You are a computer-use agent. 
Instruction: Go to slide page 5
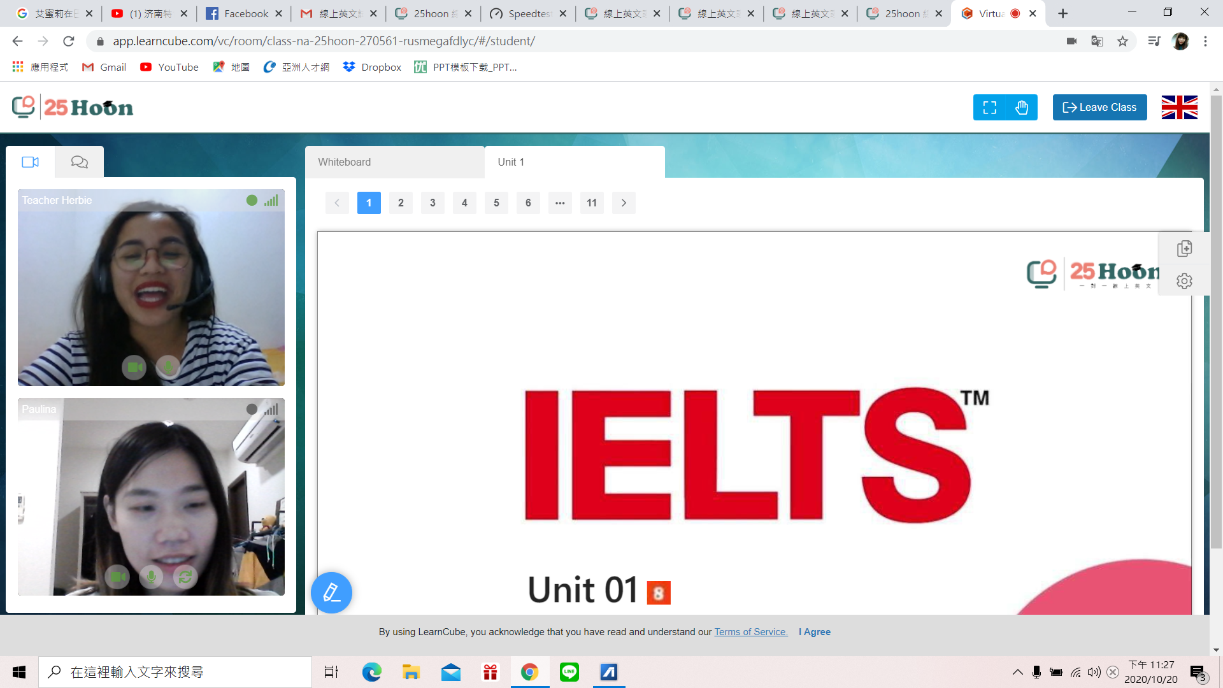click(x=496, y=203)
